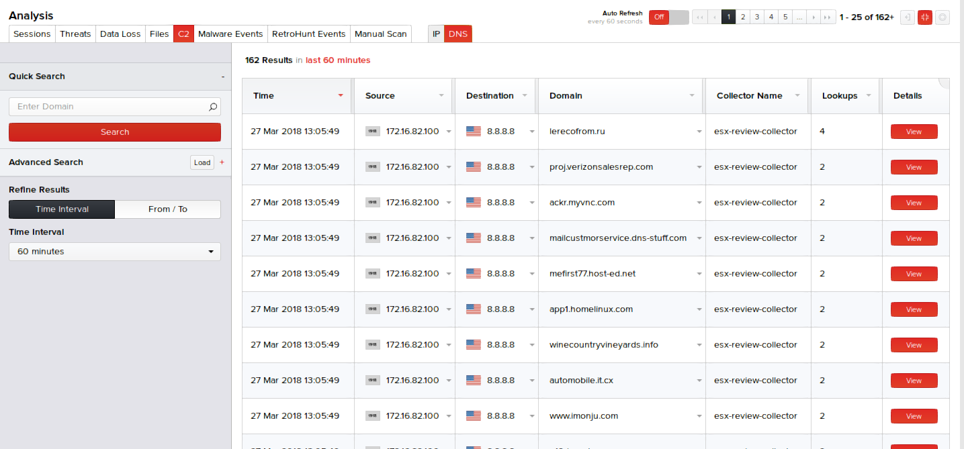Viewport: 964px width, 449px height.
Task: Click the circular settings icon at top right
Action: click(943, 17)
